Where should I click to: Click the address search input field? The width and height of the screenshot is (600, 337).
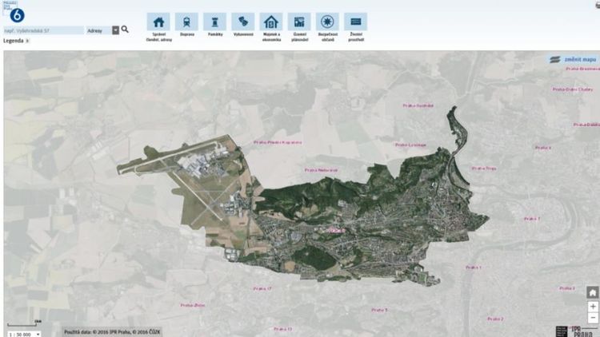[x=44, y=30]
